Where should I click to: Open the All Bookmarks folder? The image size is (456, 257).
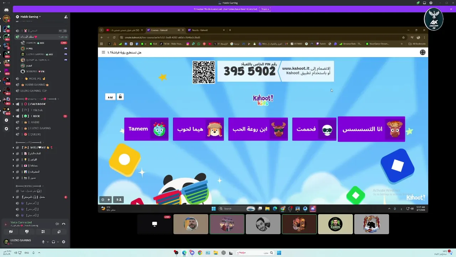coord(417,44)
